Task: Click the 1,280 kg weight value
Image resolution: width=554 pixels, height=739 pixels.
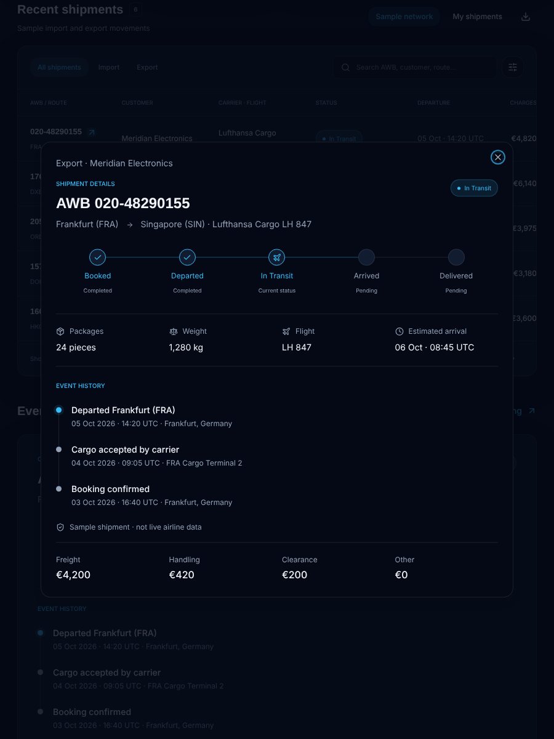Action: point(186,347)
